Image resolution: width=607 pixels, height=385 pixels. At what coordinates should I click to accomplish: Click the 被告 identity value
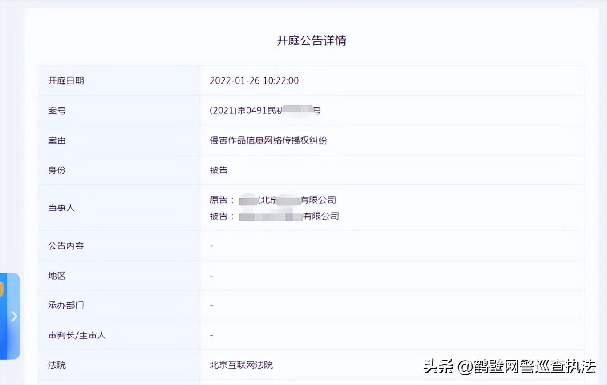pyautogui.click(x=218, y=170)
